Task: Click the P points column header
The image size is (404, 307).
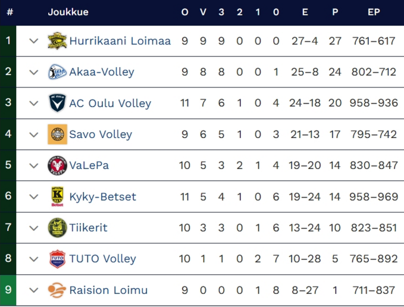Action: pyautogui.click(x=335, y=12)
